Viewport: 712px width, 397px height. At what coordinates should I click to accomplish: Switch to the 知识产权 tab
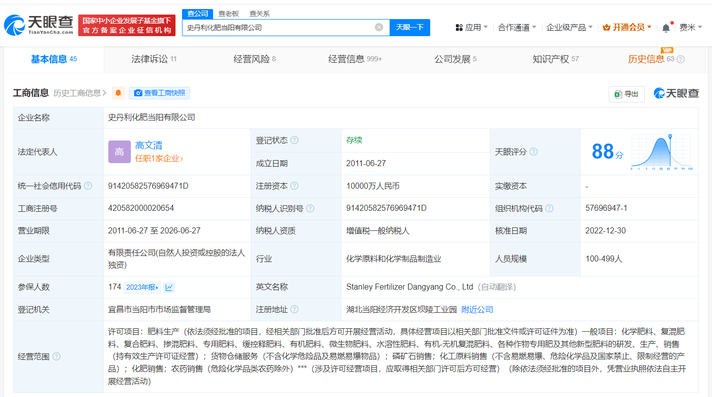556,59
